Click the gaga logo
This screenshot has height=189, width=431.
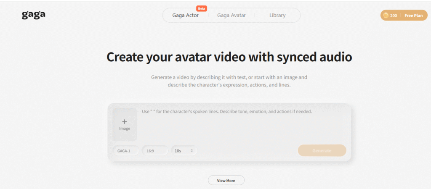[x=33, y=15]
